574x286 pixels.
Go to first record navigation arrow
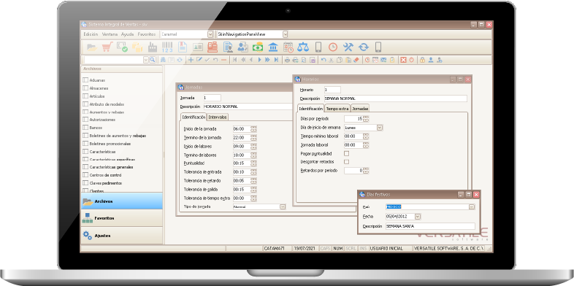[234, 60]
